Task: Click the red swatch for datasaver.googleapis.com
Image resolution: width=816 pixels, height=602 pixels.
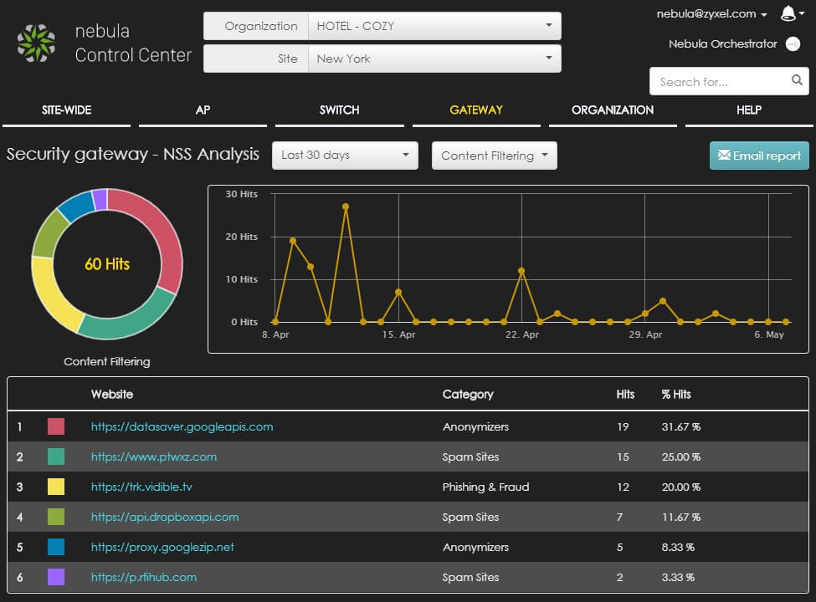Action: tap(56, 426)
